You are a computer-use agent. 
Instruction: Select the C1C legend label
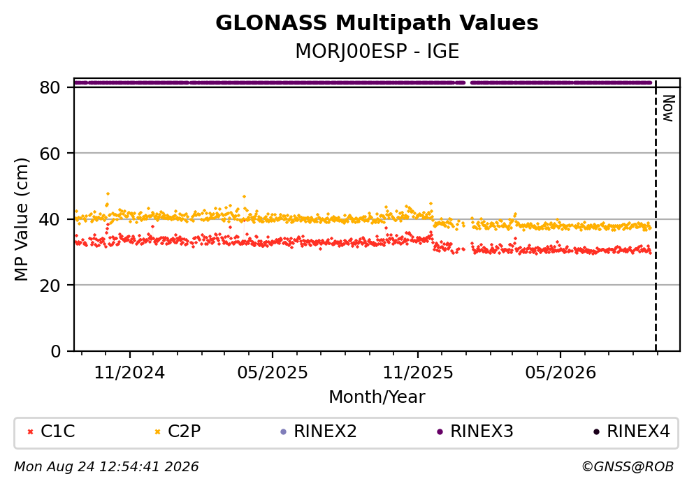point(57,431)
